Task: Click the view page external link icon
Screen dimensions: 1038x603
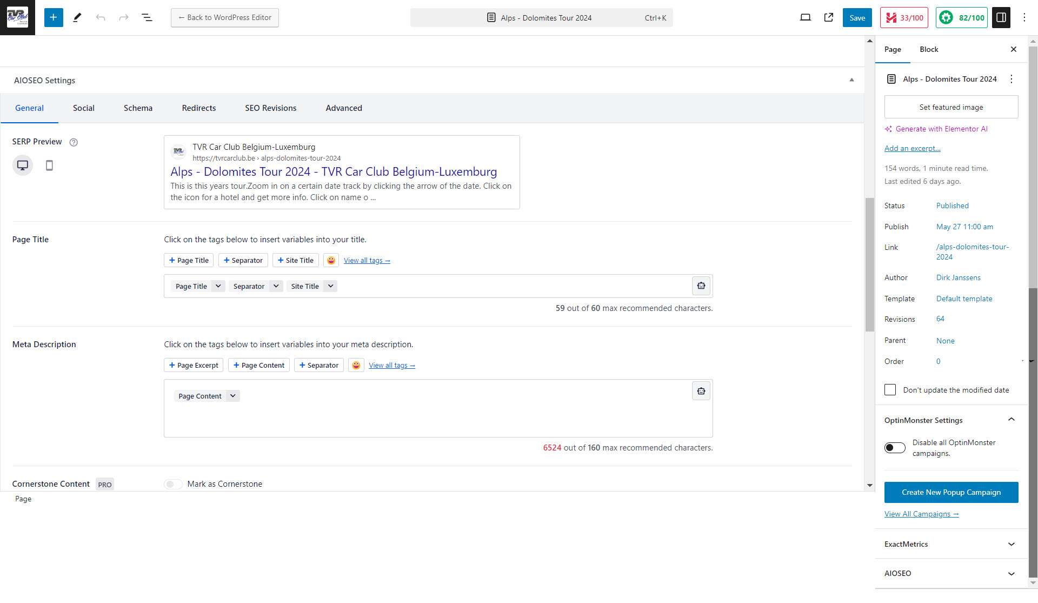Action: click(828, 18)
